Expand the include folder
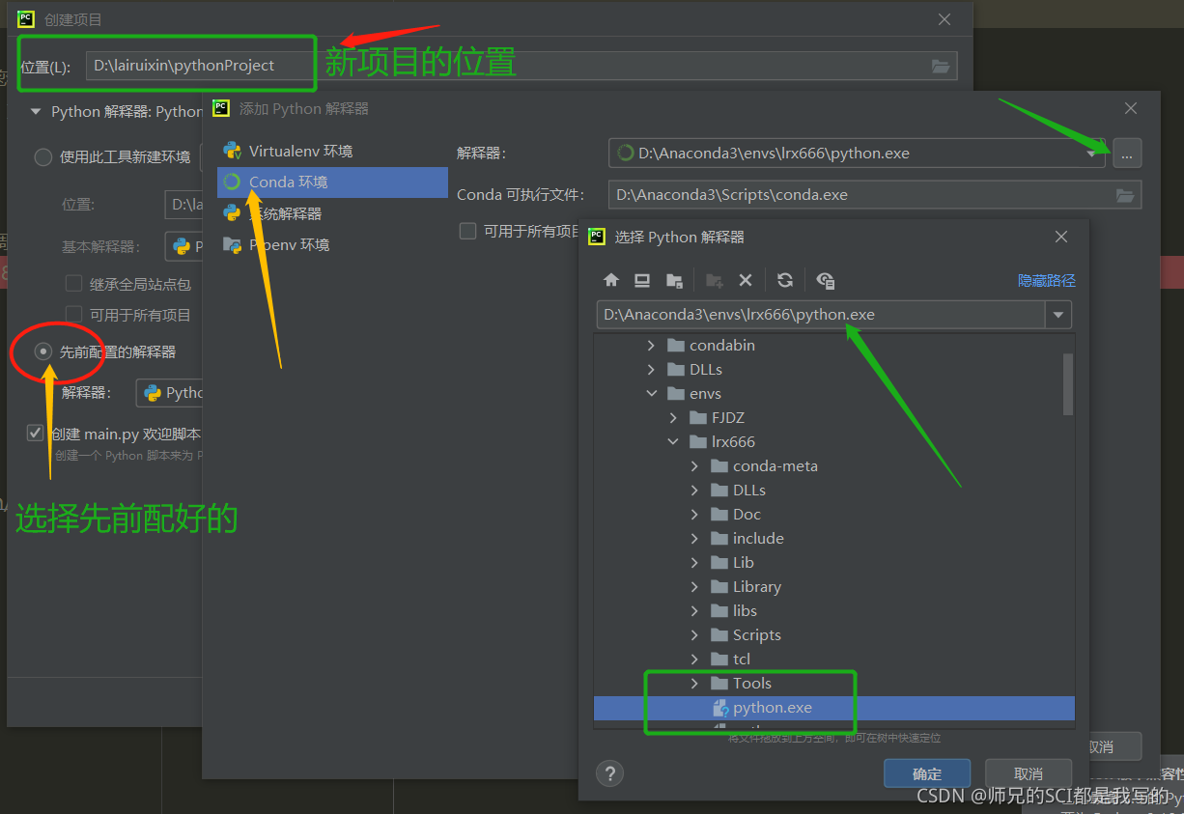Image resolution: width=1184 pixels, height=814 pixels. [694, 538]
